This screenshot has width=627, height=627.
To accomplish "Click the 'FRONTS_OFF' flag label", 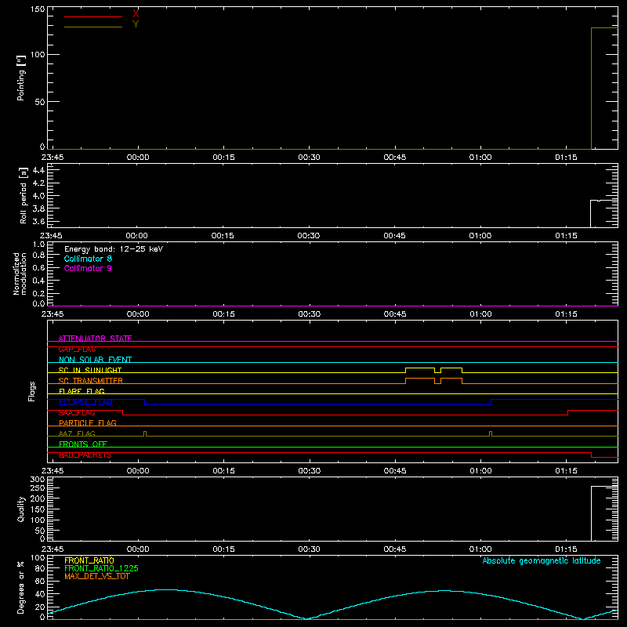I will [x=83, y=444].
